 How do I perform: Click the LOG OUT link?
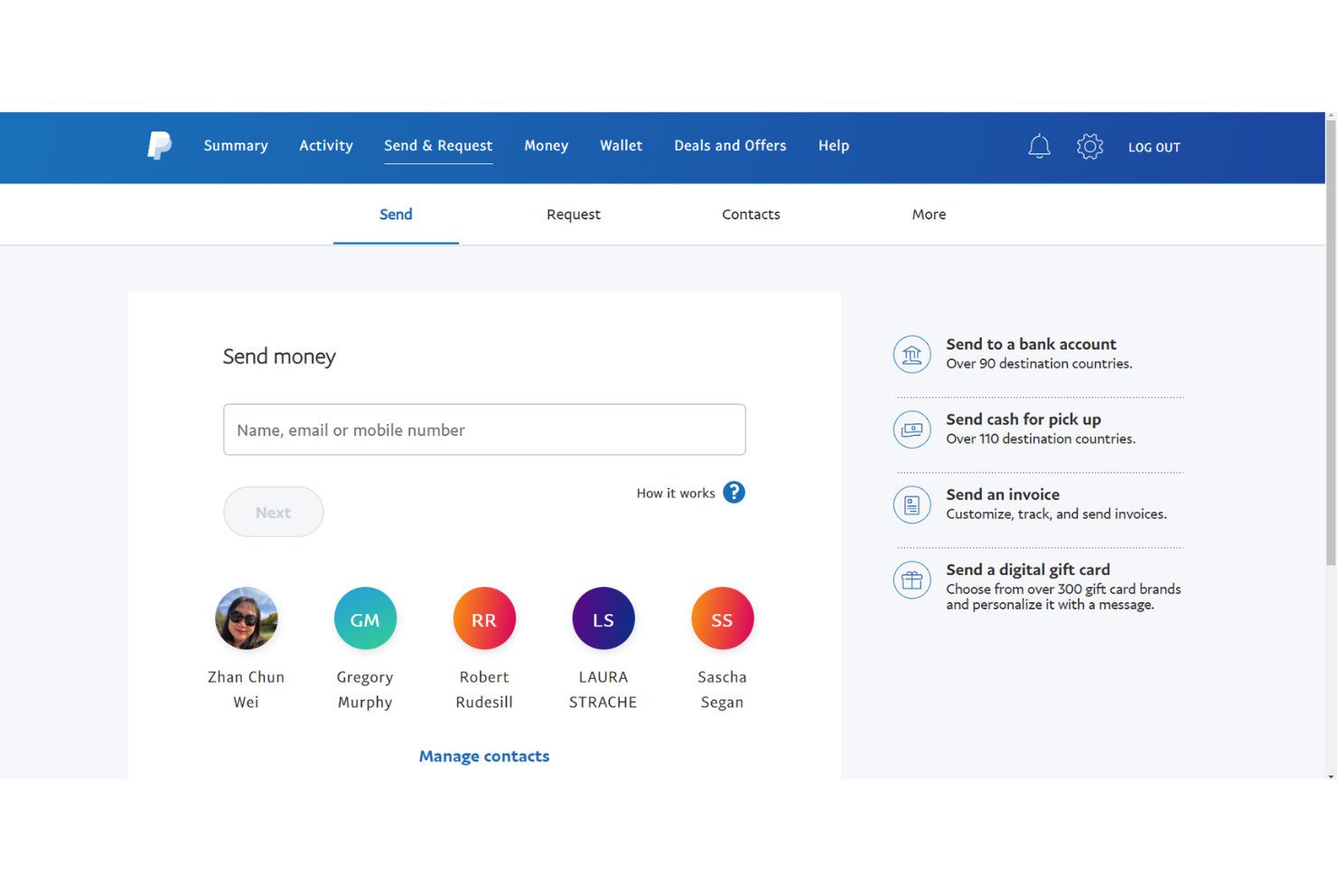pyautogui.click(x=1154, y=147)
